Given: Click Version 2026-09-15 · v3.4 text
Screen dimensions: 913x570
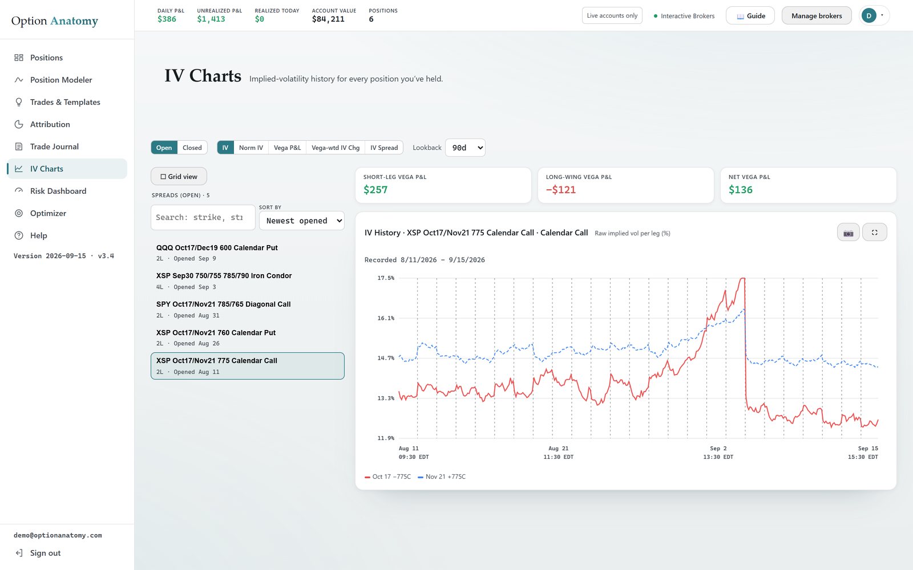Looking at the screenshot, I should (x=64, y=256).
